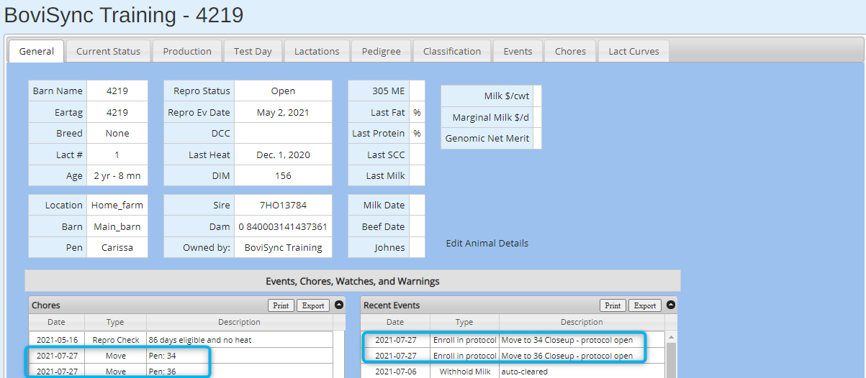Viewport: 866px width, 378px height.
Task: Export the Recent Events list
Action: click(x=645, y=305)
